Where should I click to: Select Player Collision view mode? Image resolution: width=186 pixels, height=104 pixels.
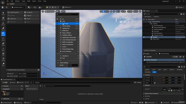click(67, 33)
